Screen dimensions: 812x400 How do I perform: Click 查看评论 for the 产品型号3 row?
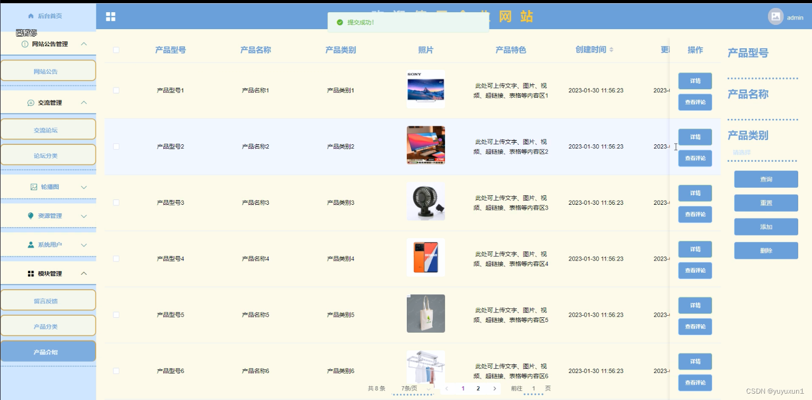[x=695, y=214]
